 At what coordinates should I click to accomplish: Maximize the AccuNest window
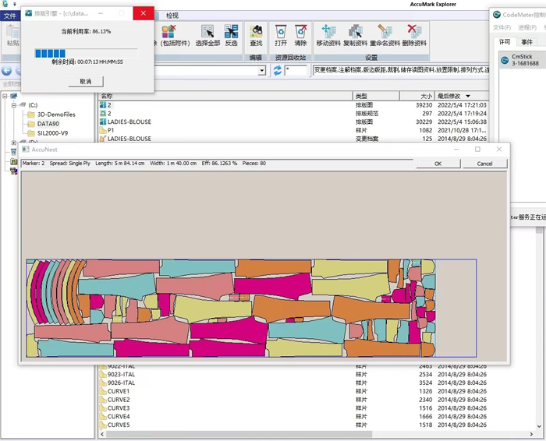[x=477, y=149]
